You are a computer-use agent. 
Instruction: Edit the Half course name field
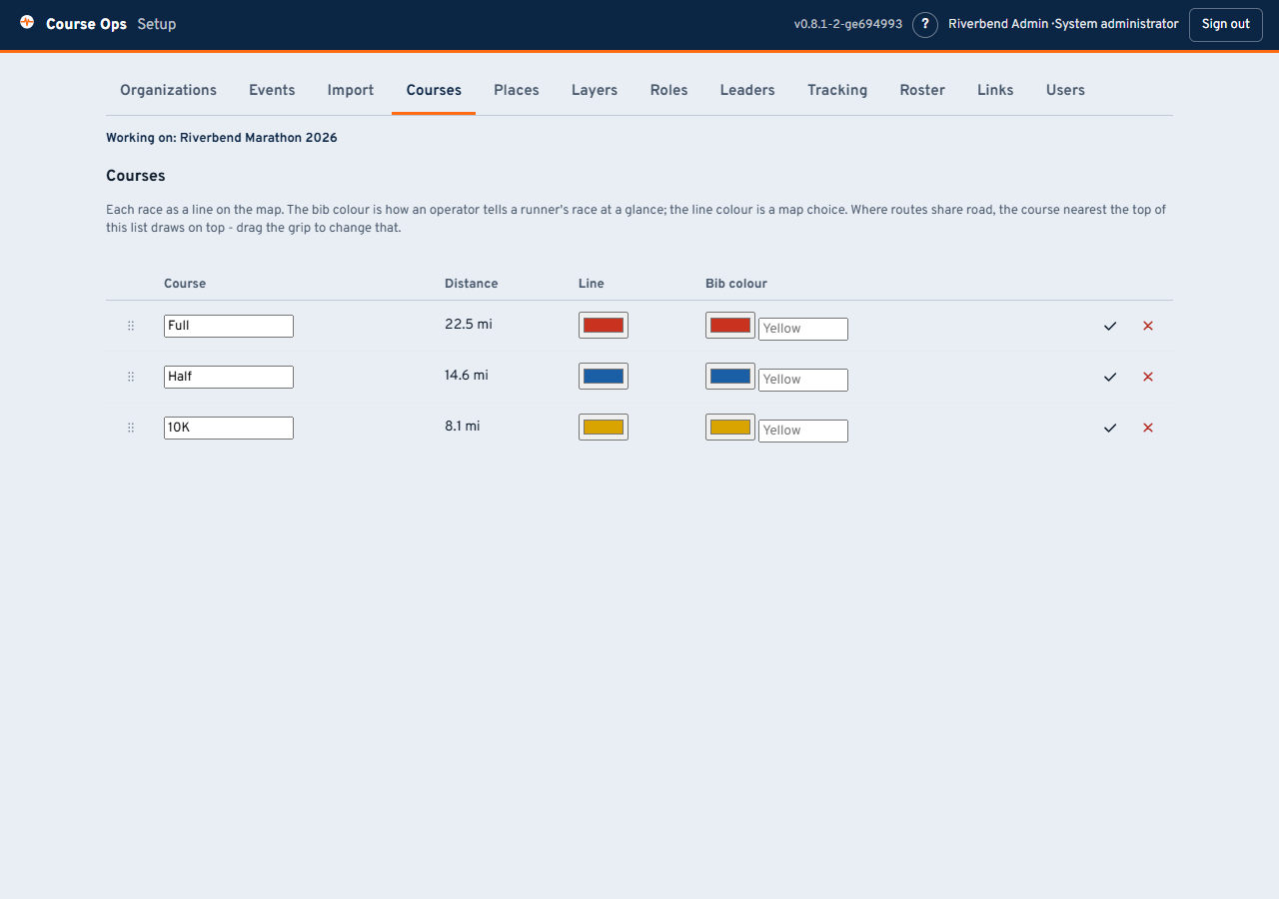pyautogui.click(x=229, y=377)
